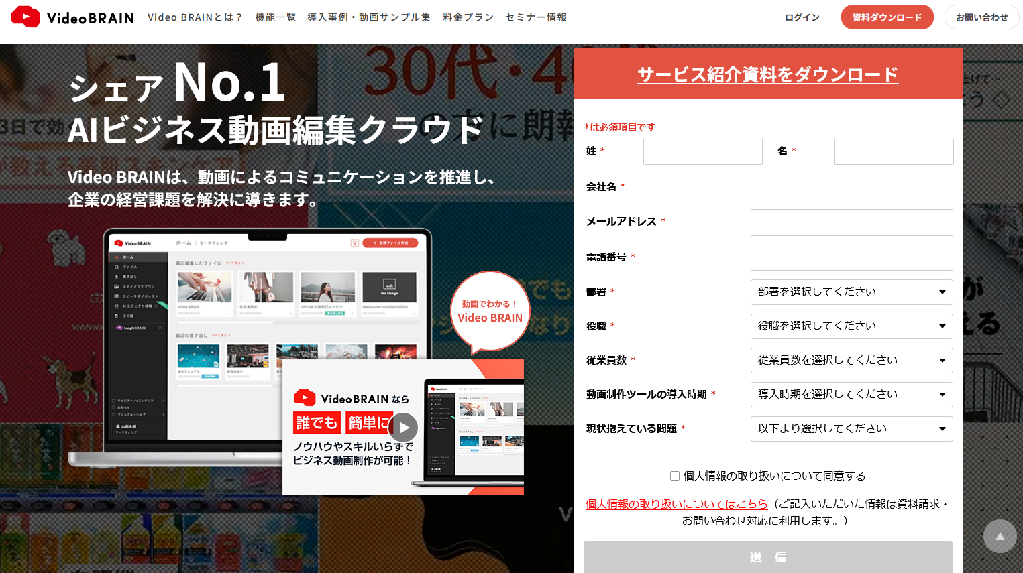Expand the 導入時期を選択してください dropdown
1023x573 pixels.
click(x=851, y=395)
